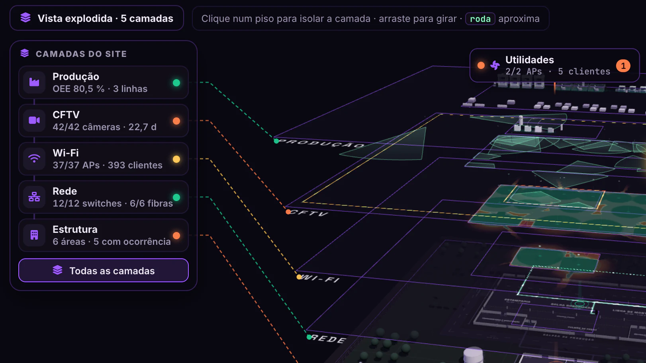Click the text 37/37 APs · 393 clientes
This screenshot has height=363, width=646.
coord(108,165)
